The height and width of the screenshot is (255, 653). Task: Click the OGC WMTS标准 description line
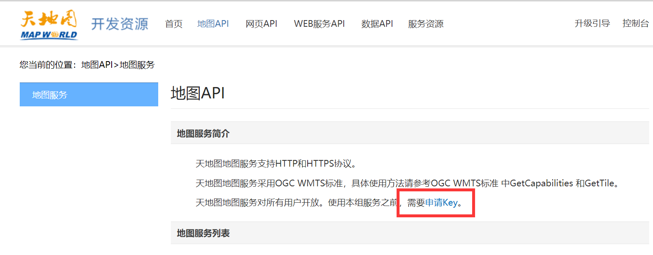pyautogui.click(x=407, y=183)
